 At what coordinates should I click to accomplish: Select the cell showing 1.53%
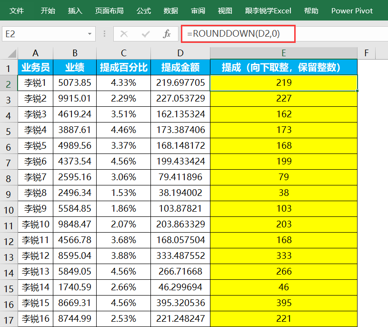coord(123,193)
